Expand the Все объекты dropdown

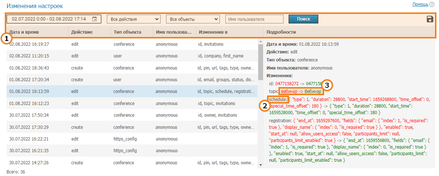(193, 19)
